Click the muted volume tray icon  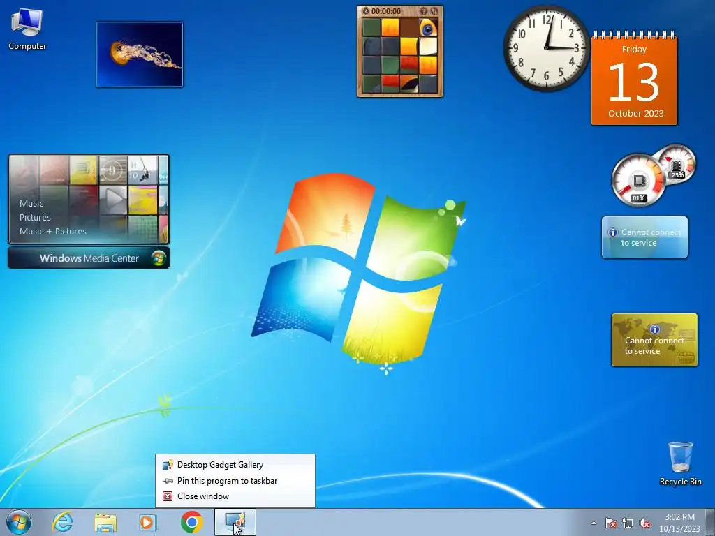pyautogui.click(x=644, y=523)
